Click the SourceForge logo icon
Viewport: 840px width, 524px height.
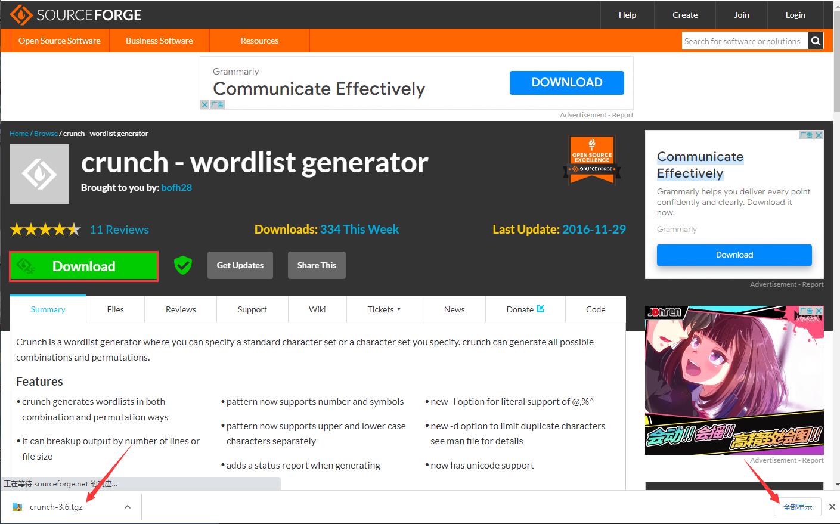coord(21,15)
